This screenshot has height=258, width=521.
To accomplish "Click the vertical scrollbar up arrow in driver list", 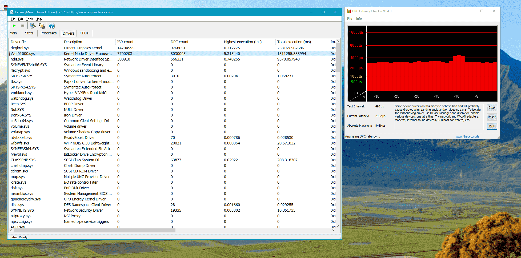I will pos(338,41).
